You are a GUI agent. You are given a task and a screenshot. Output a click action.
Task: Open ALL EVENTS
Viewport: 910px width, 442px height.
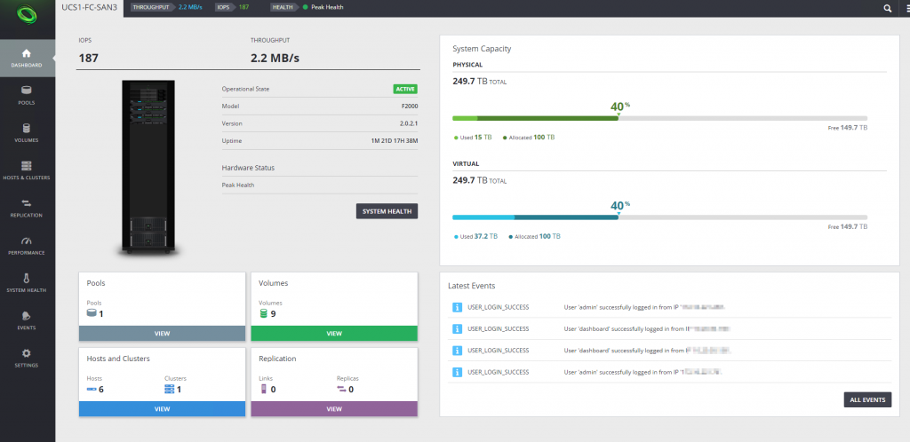pyautogui.click(x=867, y=399)
